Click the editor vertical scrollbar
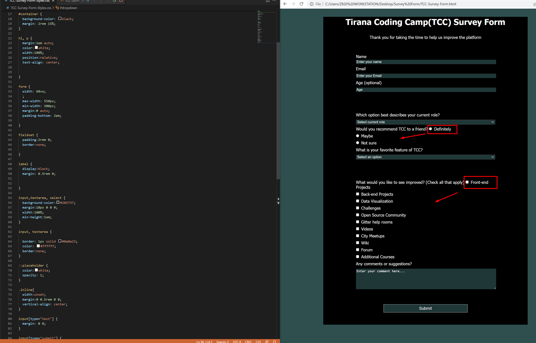536x343 pixels. [278, 111]
